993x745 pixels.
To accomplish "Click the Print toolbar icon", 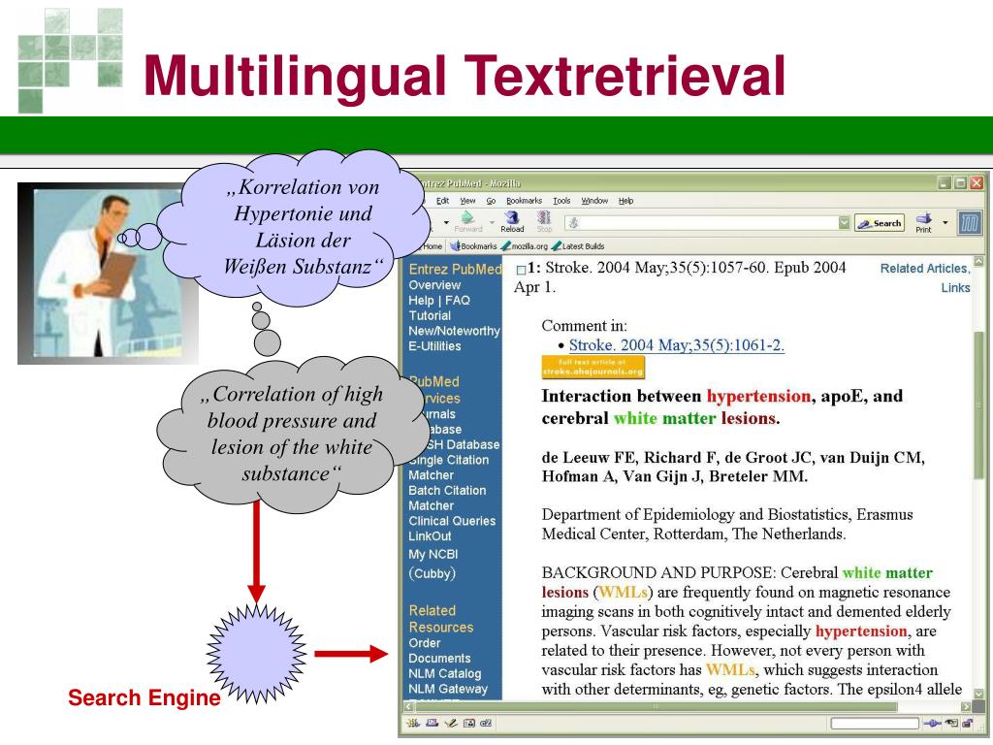I will [x=924, y=222].
